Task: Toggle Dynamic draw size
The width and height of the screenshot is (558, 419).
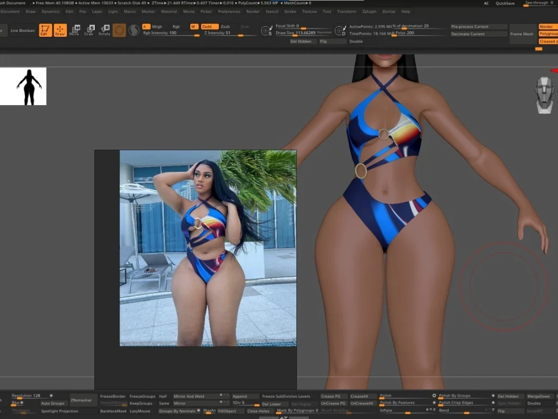Action: pos(324,32)
